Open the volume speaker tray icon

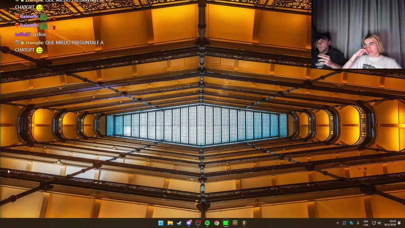[379, 223]
